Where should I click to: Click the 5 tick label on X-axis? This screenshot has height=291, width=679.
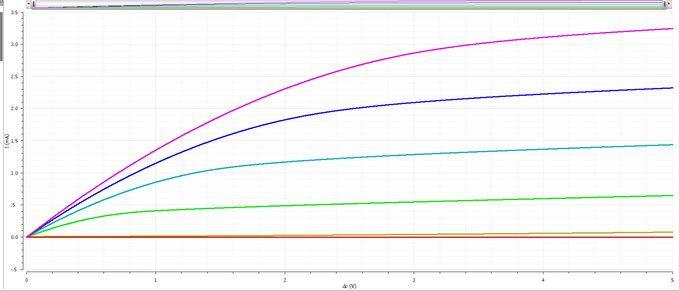pyautogui.click(x=672, y=279)
